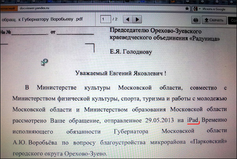Go to the next page of the PDF
The width and height of the screenshot is (237, 159).
[x=137, y=19]
